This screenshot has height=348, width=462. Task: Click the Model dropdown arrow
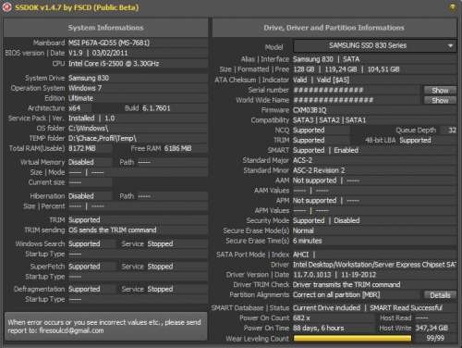click(x=450, y=46)
